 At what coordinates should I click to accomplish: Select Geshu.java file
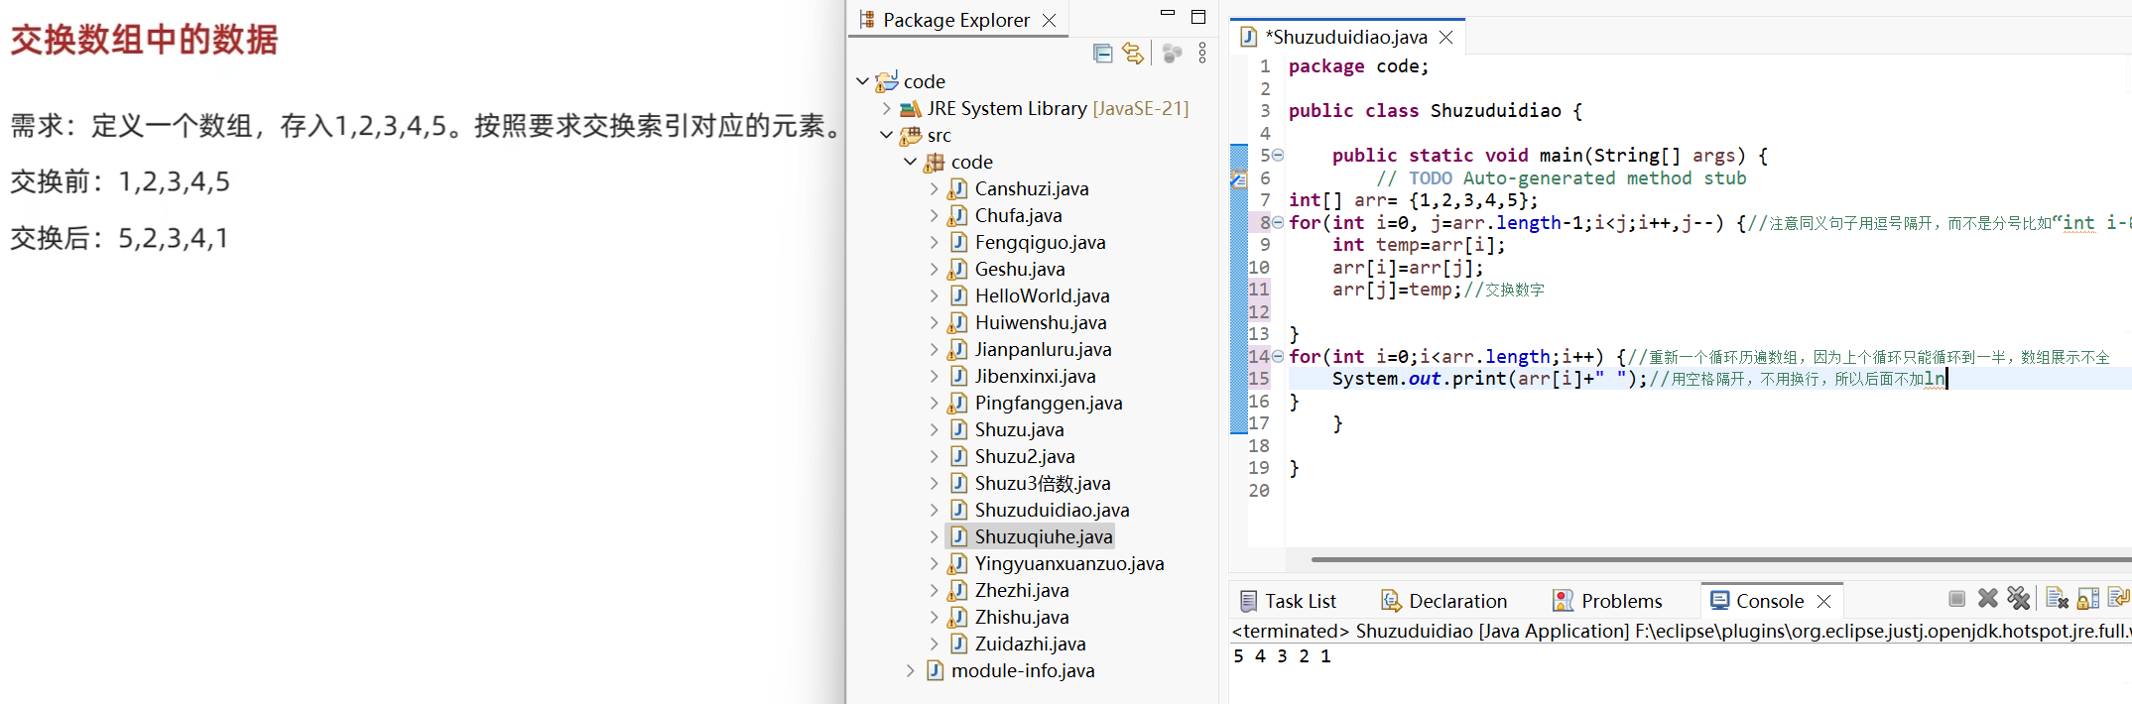[x=1020, y=269]
